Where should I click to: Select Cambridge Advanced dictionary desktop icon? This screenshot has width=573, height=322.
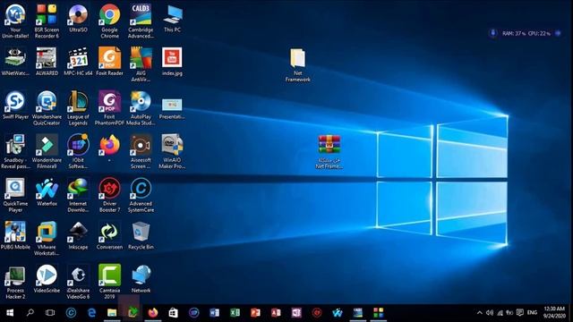(x=141, y=21)
